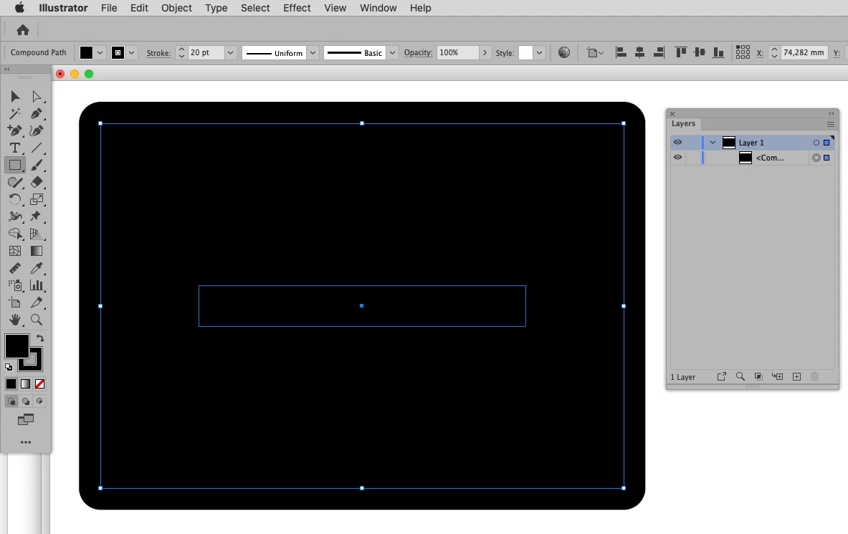
Task: Open Recolor Artwork color wheel
Action: 564,52
